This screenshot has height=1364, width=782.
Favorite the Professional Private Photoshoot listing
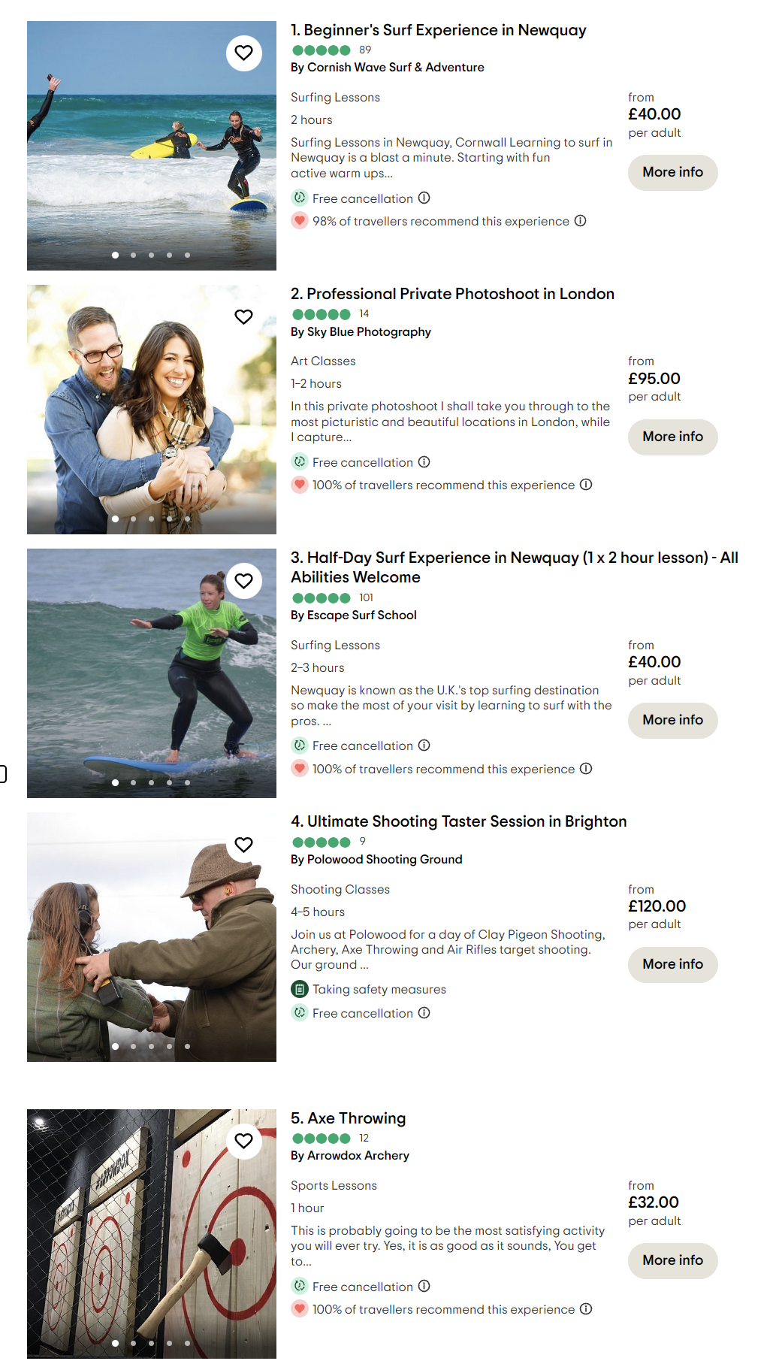coord(243,316)
